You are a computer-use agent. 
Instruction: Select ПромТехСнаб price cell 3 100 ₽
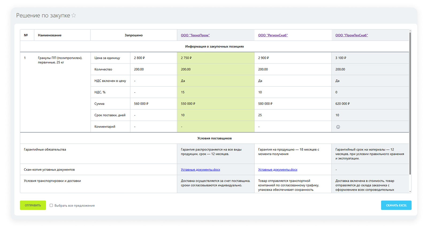tap(370, 58)
